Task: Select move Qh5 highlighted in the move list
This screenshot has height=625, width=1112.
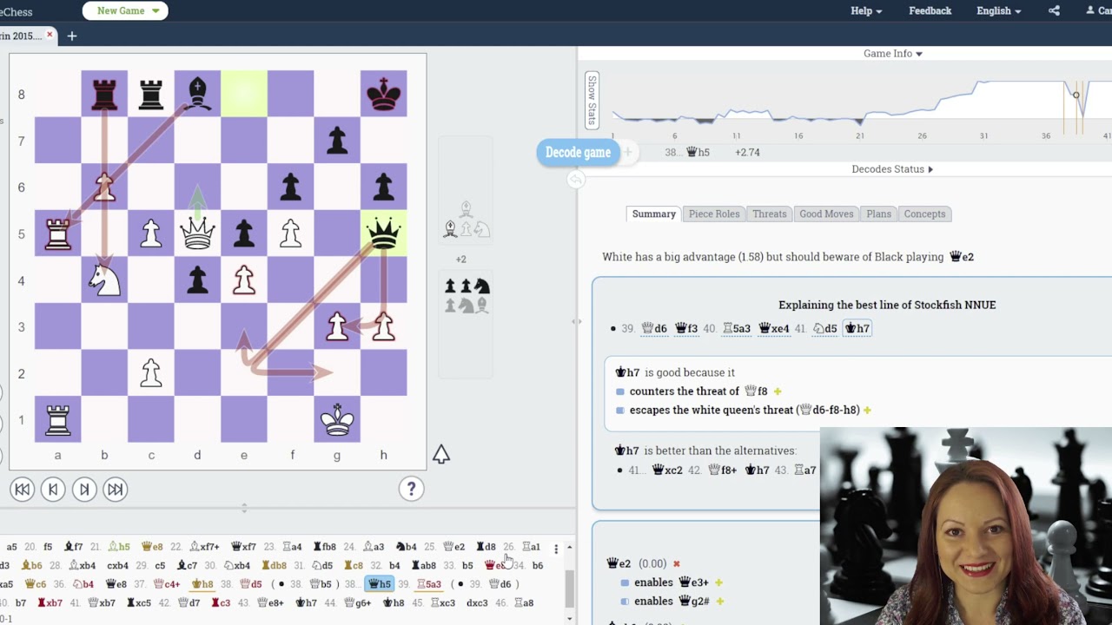Action: 380,584
